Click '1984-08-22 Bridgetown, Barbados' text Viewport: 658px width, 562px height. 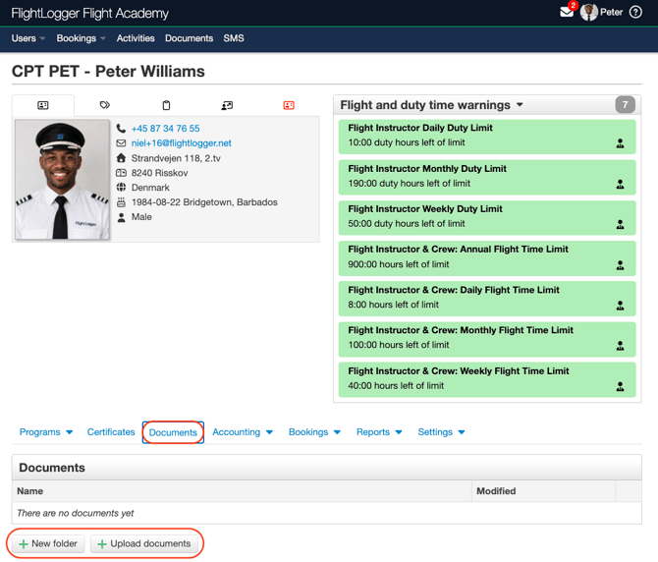[x=204, y=202]
